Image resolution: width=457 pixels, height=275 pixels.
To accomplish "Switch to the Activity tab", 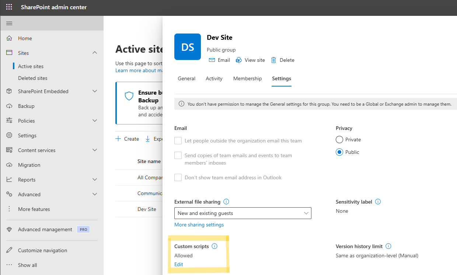I will [x=214, y=78].
